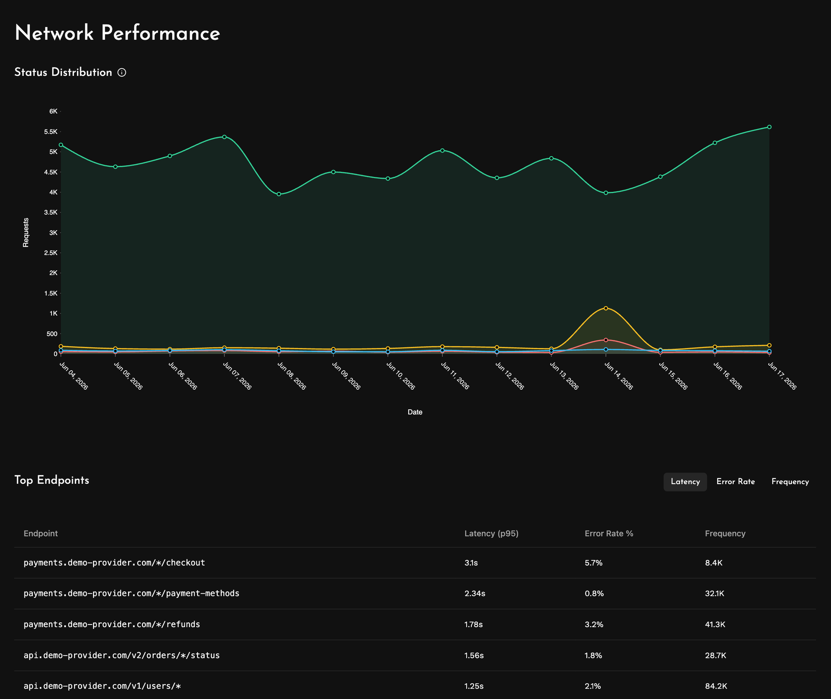Click the Top Endpoints heading

click(52, 480)
